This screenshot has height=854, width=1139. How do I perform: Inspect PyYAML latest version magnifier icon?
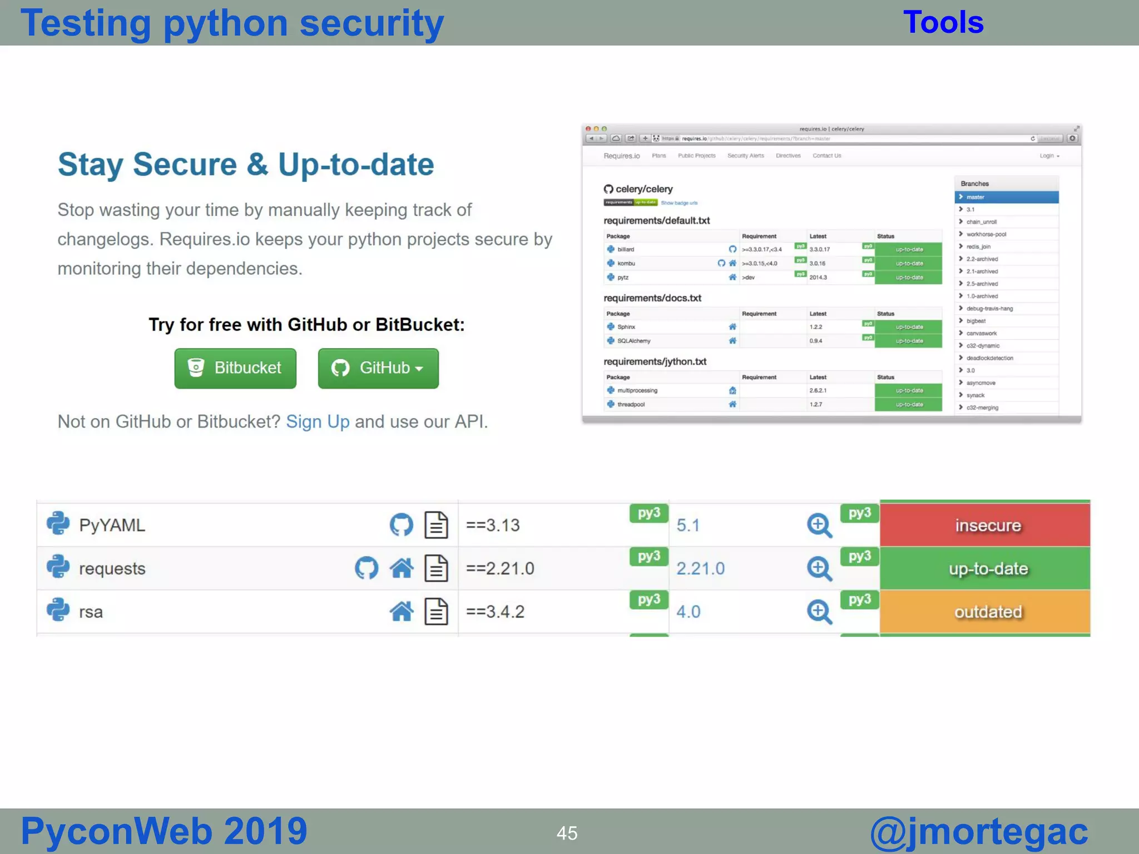click(819, 525)
